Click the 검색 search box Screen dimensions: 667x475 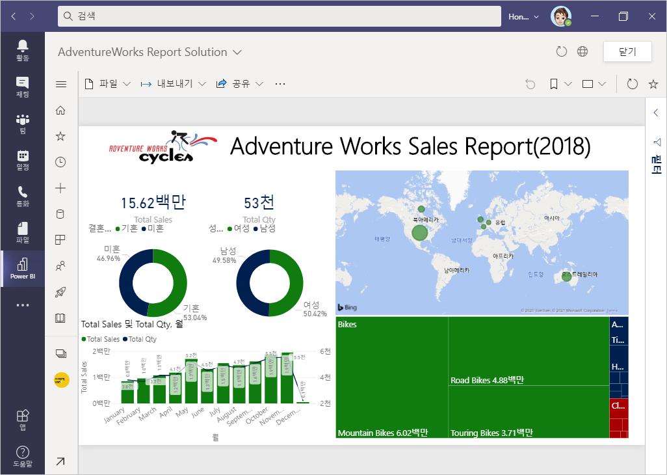point(280,16)
